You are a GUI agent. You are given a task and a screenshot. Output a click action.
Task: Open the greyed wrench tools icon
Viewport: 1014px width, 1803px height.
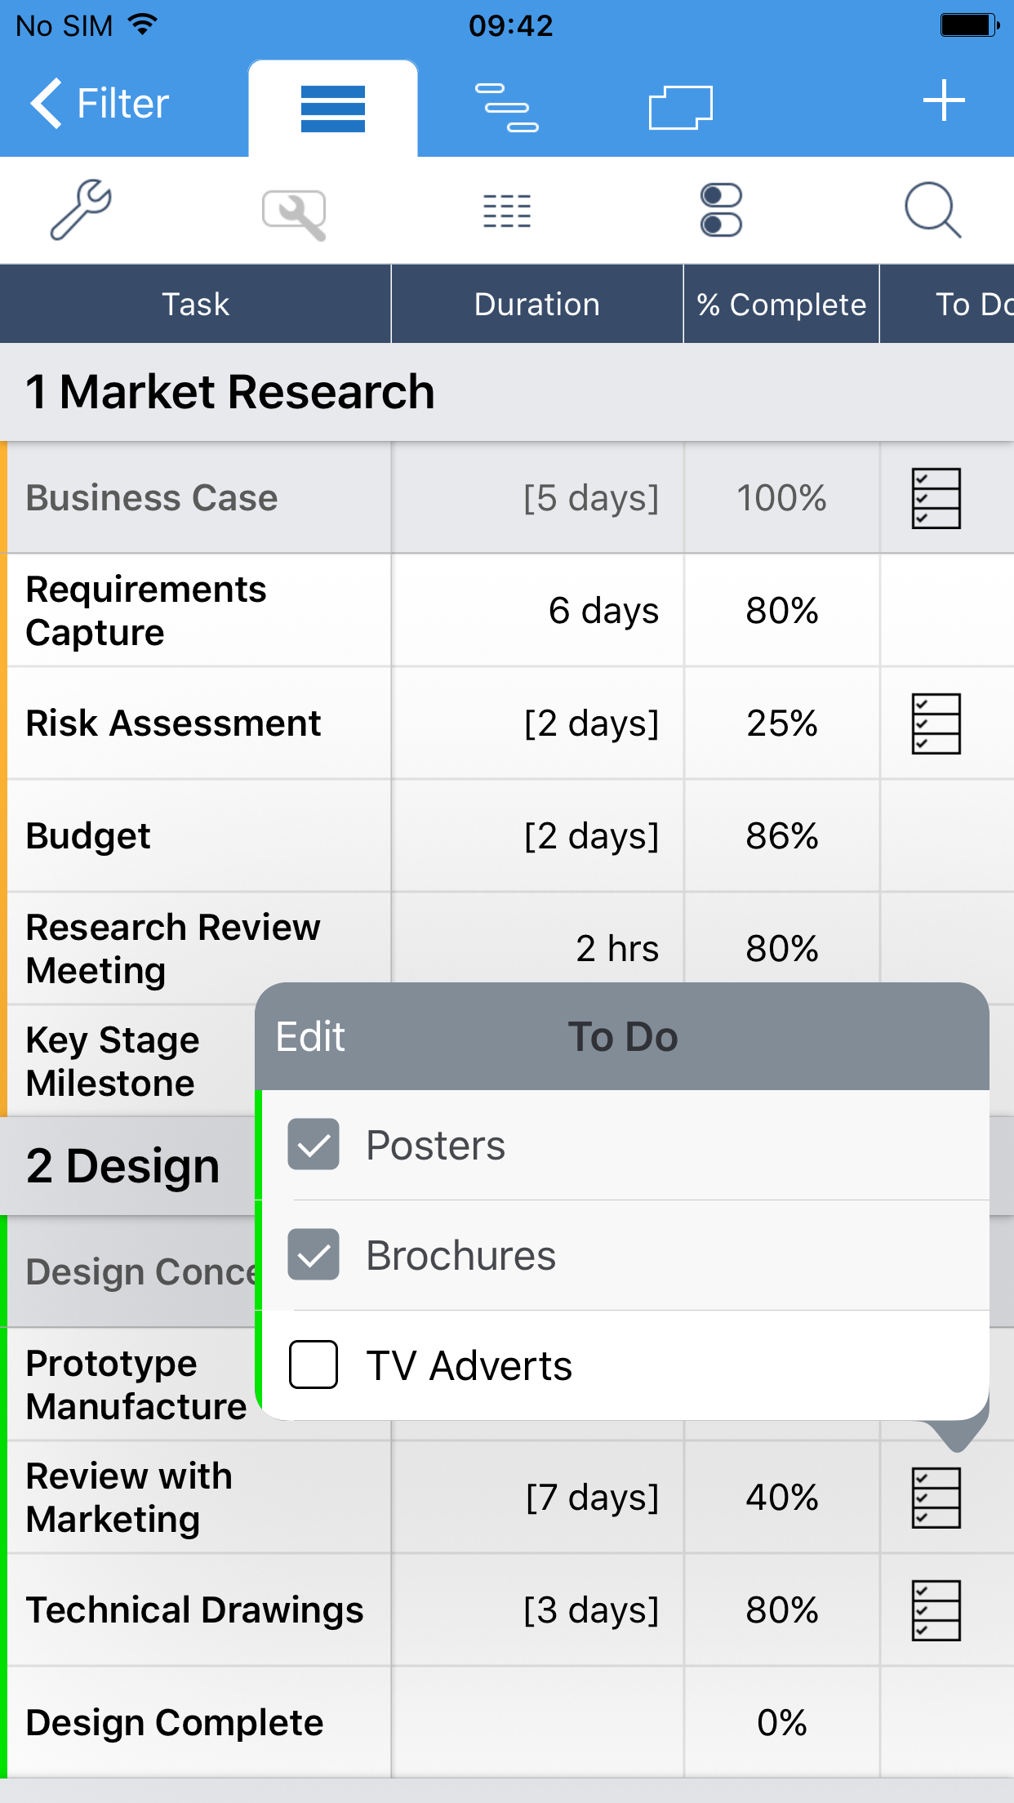point(294,214)
